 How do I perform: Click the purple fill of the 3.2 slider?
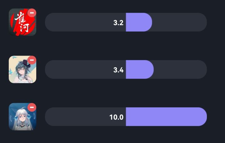click(137, 22)
